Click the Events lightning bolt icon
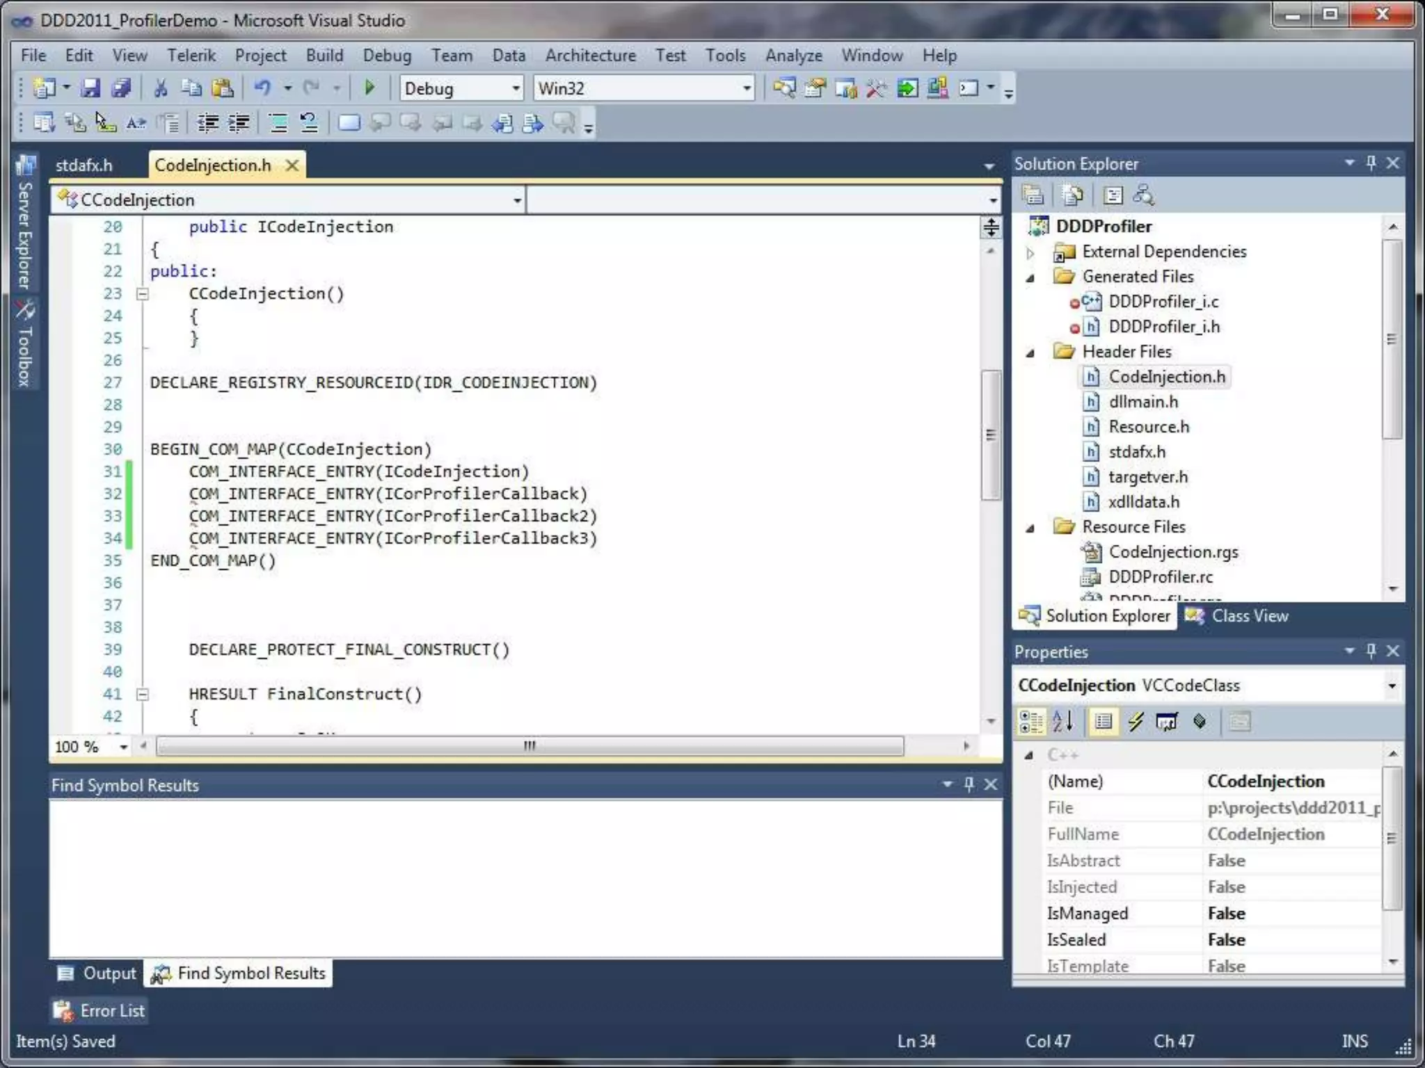Image resolution: width=1425 pixels, height=1068 pixels. tap(1136, 722)
